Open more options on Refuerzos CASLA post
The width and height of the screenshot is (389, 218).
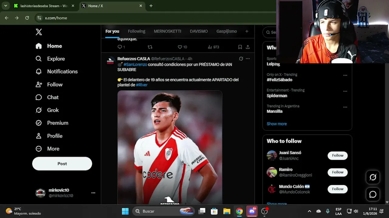(248, 59)
